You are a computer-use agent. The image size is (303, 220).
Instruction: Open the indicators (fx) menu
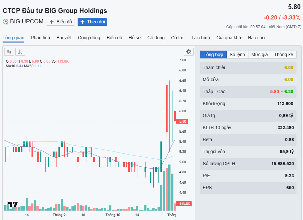click(x=20, y=52)
